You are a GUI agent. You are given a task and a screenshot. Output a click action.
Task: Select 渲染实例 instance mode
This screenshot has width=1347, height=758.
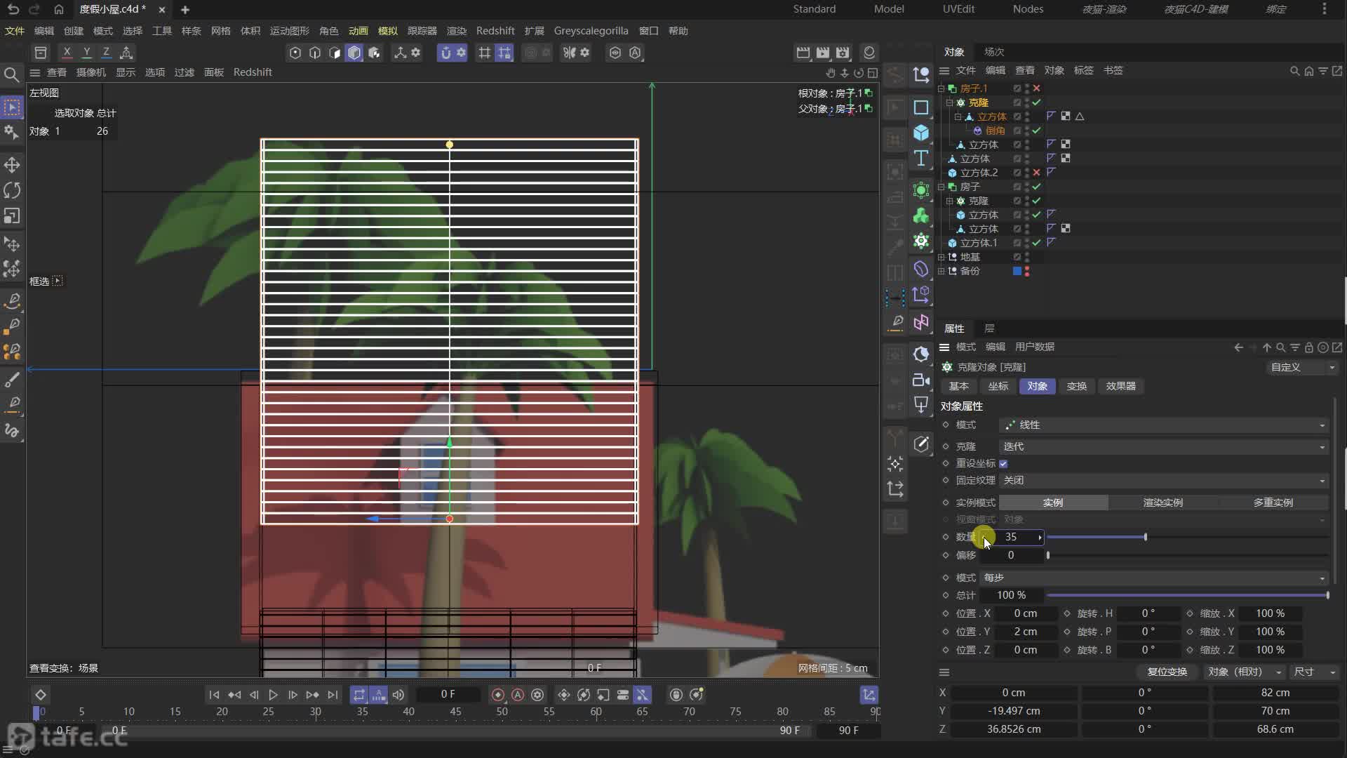(x=1162, y=503)
